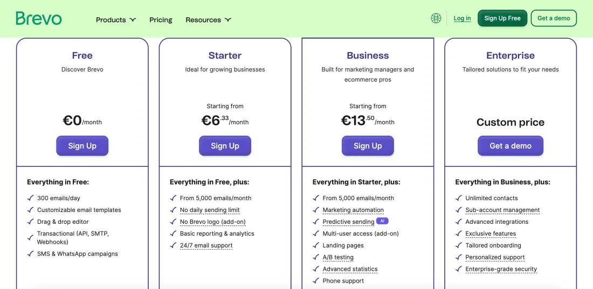
Task: Click the checkmark next to Enterprise-grade security
Action: pyautogui.click(x=459, y=269)
